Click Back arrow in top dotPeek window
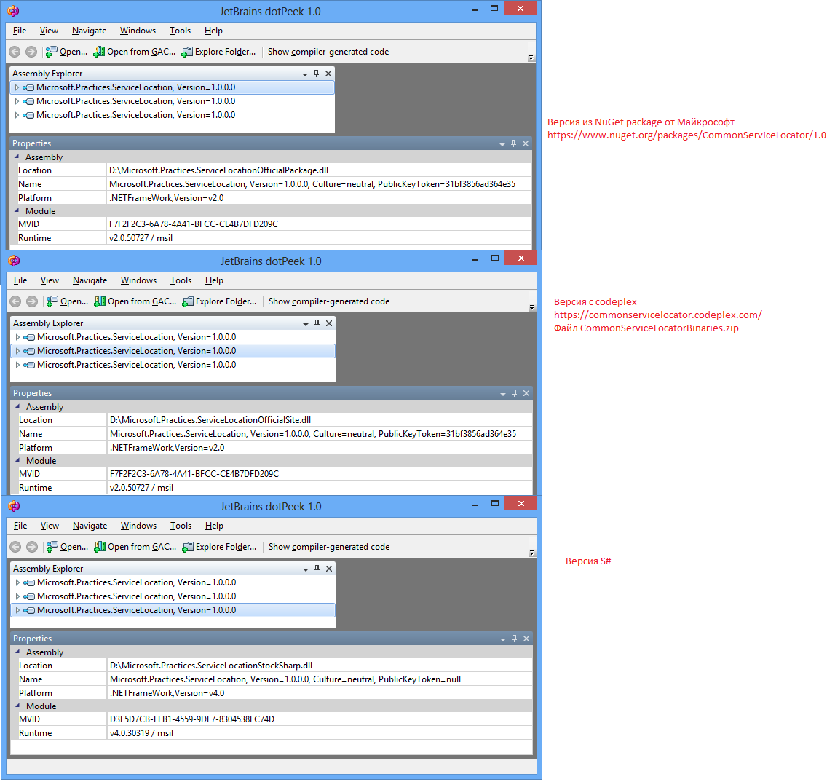Image resolution: width=835 pixels, height=782 pixels. pyautogui.click(x=15, y=52)
